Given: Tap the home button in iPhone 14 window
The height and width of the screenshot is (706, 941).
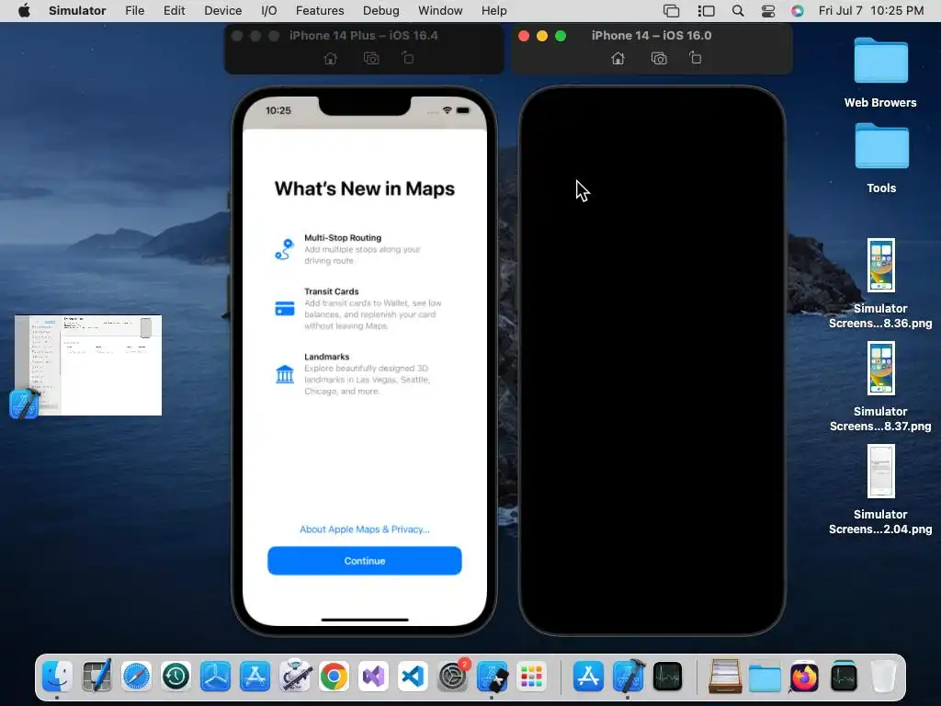Looking at the screenshot, I should click(618, 58).
